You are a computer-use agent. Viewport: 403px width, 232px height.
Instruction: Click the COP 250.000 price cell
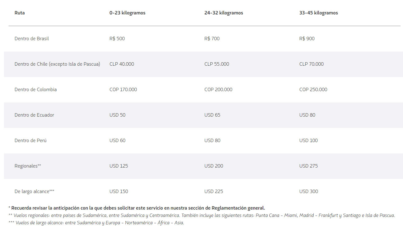[x=313, y=90]
